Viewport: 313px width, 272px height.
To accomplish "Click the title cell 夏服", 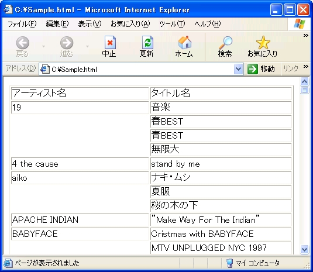I will click(221, 192).
